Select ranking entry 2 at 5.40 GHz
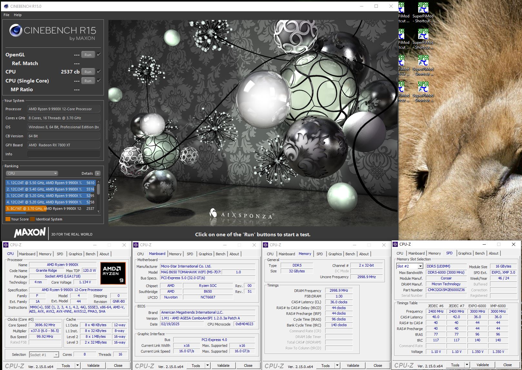Viewport: 522px width, 370px height. tap(51, 189)
